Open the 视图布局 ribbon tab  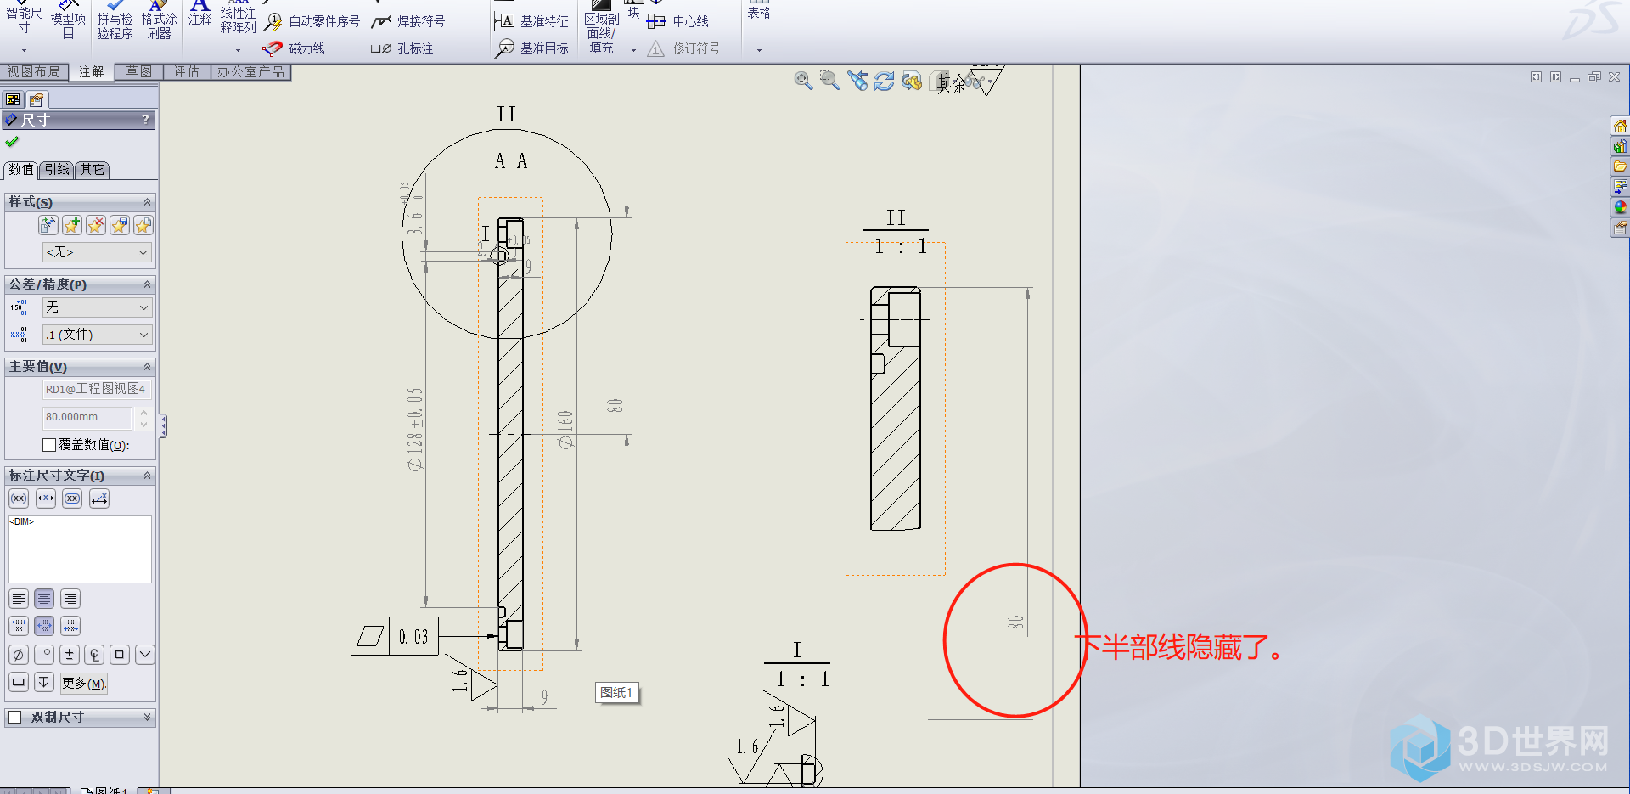[x=34, y=72]
